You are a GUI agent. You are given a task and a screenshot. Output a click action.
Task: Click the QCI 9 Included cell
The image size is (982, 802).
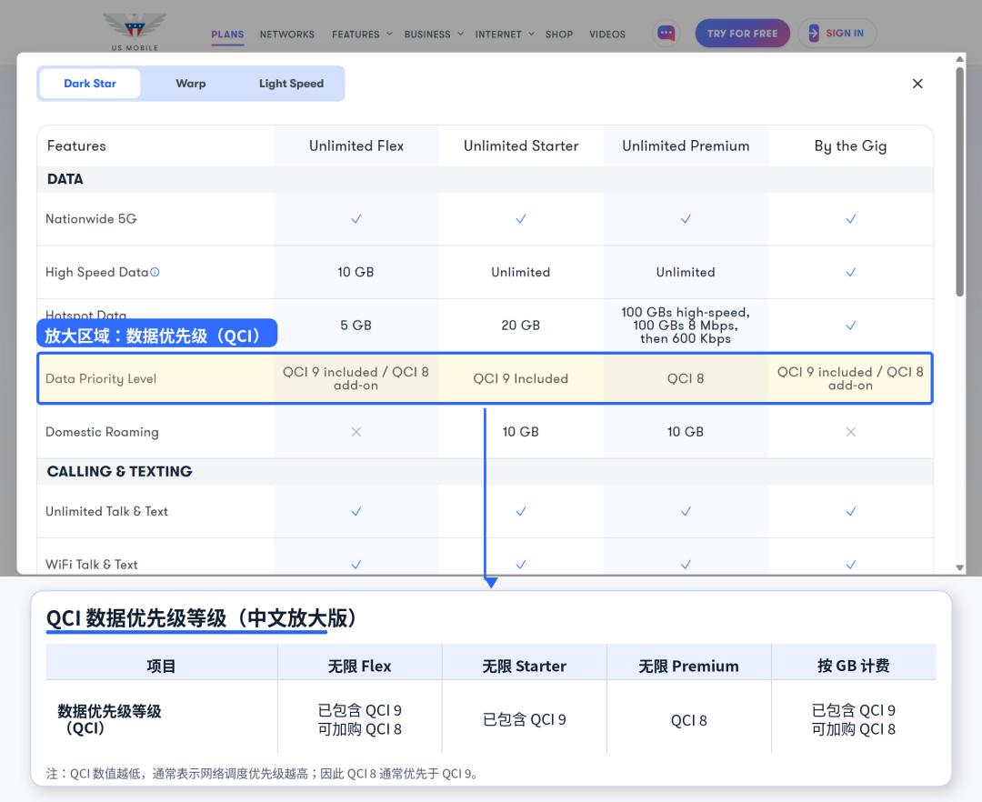pyautogui.click(x=520, y=379)
